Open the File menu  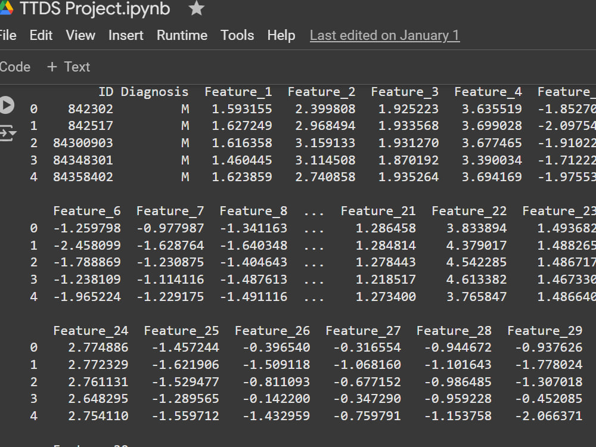(x=8, y=36)
